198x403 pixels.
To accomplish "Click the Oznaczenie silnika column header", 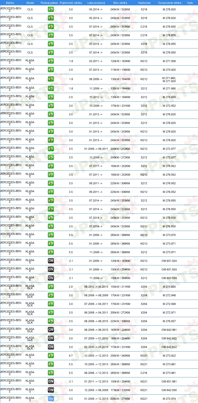I will [x=170, y=3].
